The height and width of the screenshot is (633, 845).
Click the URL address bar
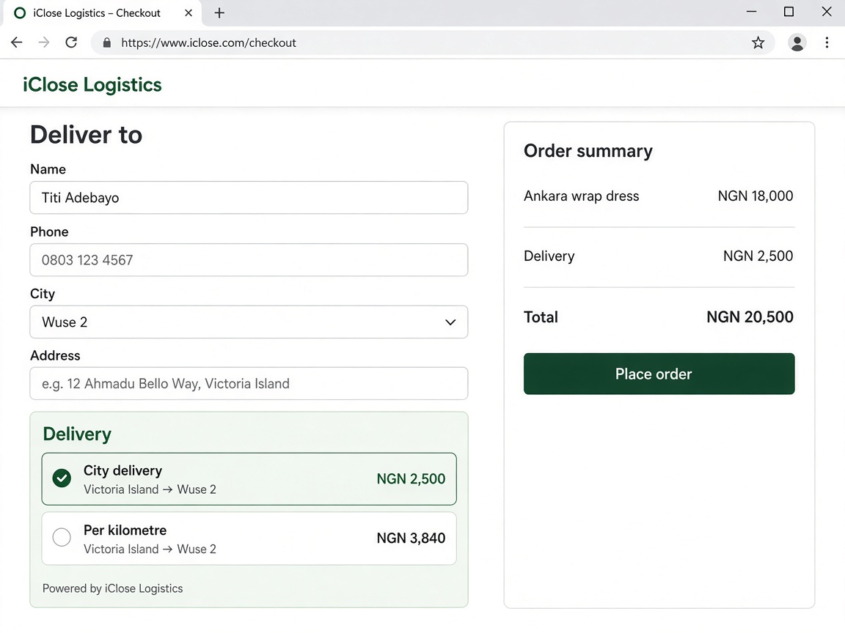(x=432, y=42)
